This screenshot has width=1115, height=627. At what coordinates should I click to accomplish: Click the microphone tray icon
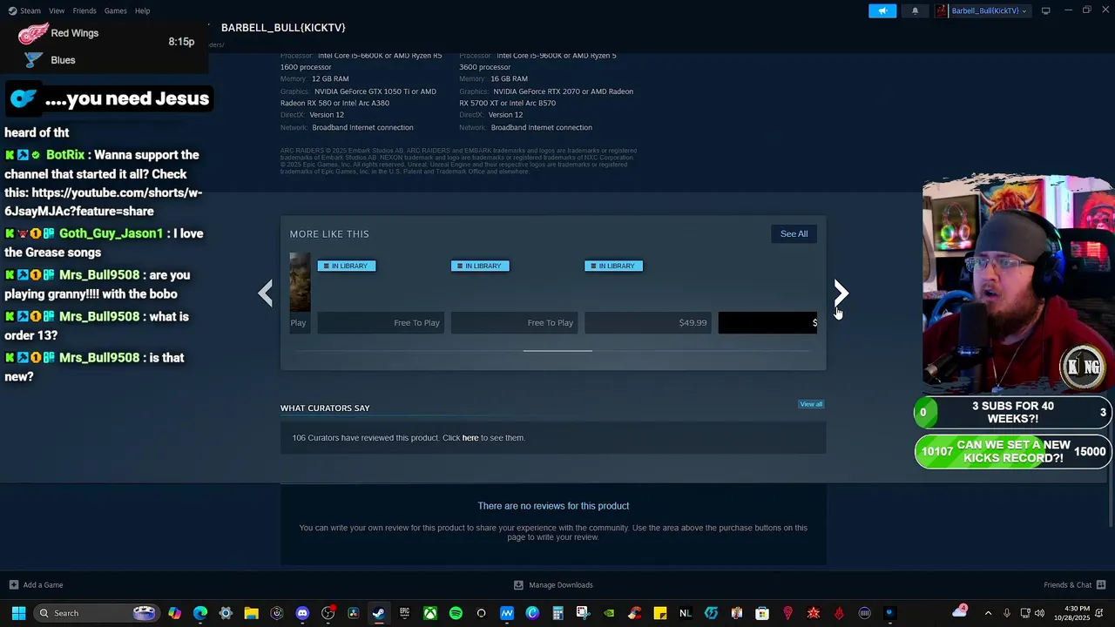pyautogui.click(x=1007, y=613)
